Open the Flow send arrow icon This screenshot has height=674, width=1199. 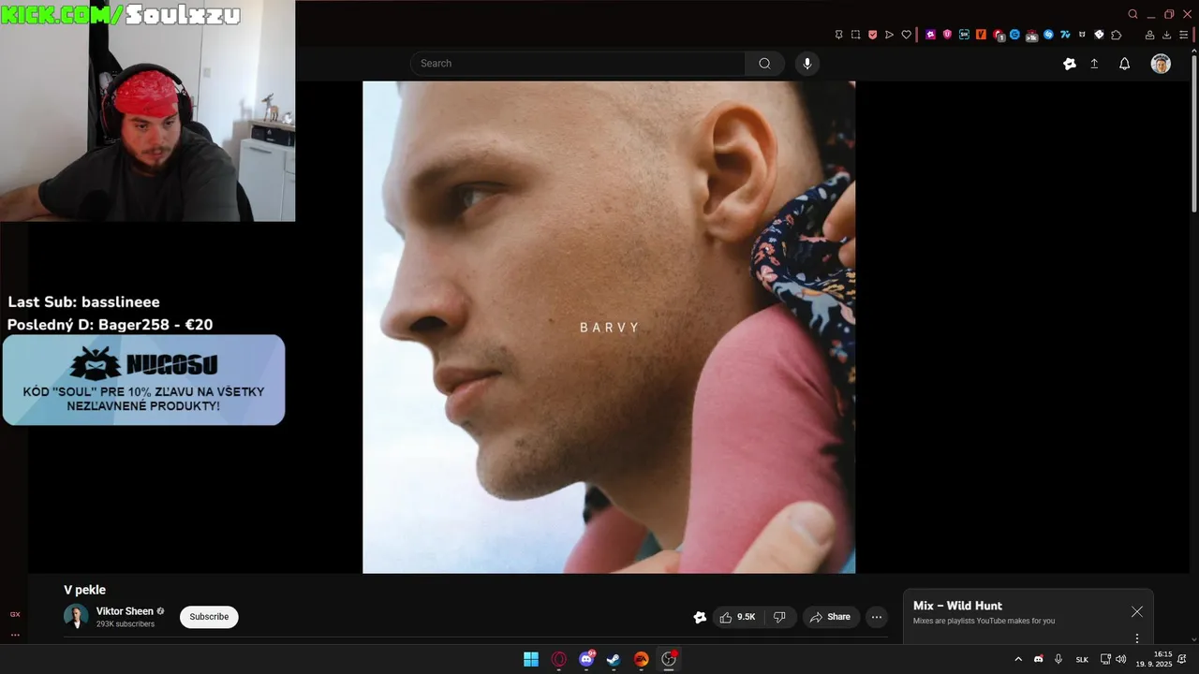[x=889, y=35]
